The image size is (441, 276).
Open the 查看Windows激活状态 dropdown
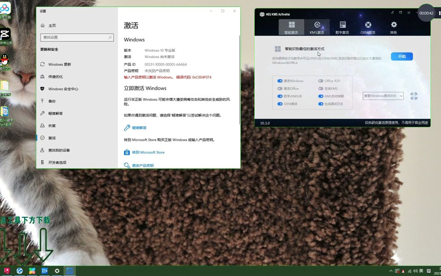[383, 96]
